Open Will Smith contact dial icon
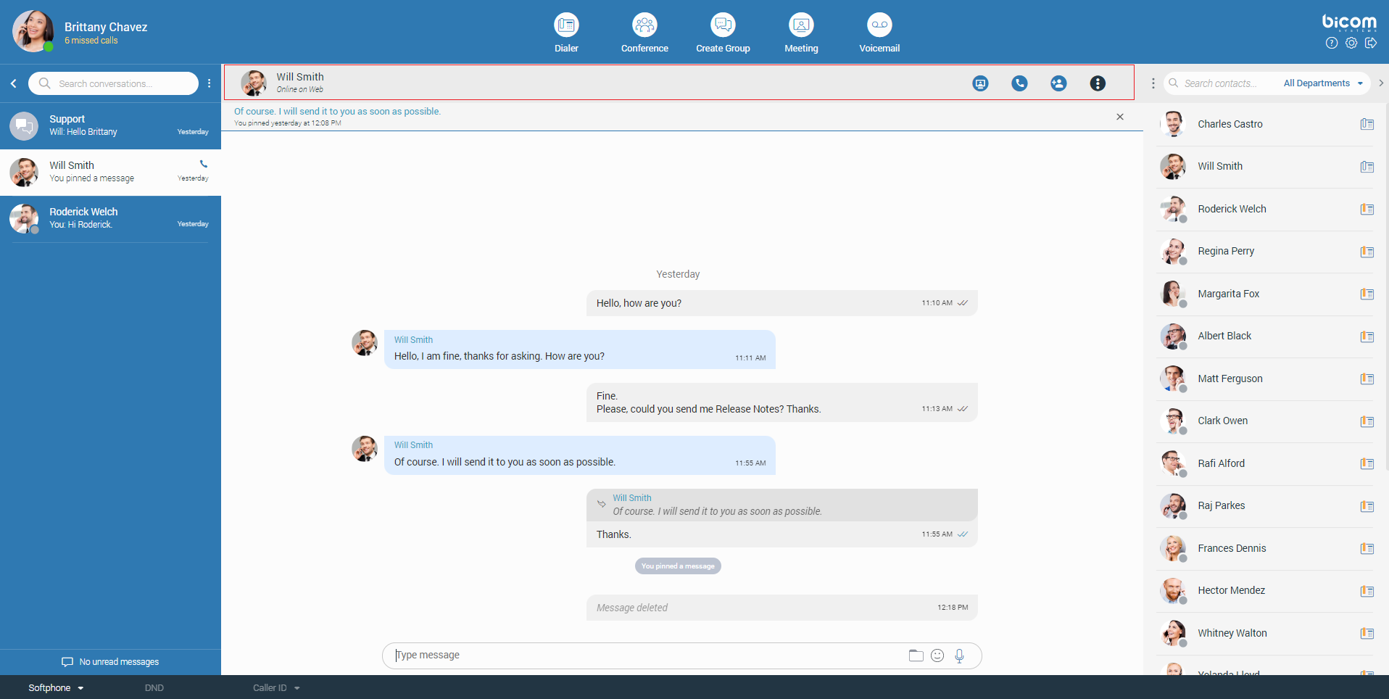Image resolution: width=1389 pixels, height=699 pixels. (x=1367, y=167)
